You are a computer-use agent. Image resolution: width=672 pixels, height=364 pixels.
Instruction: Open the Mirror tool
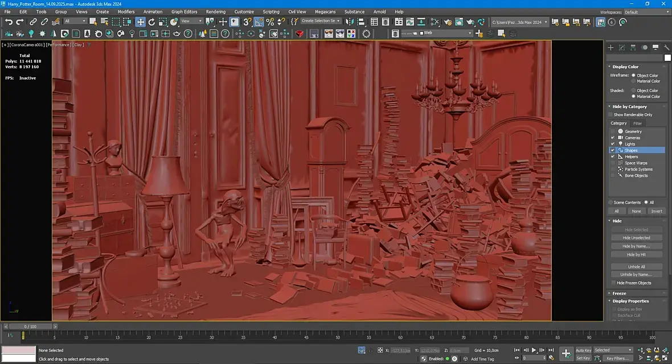point(349,22)
